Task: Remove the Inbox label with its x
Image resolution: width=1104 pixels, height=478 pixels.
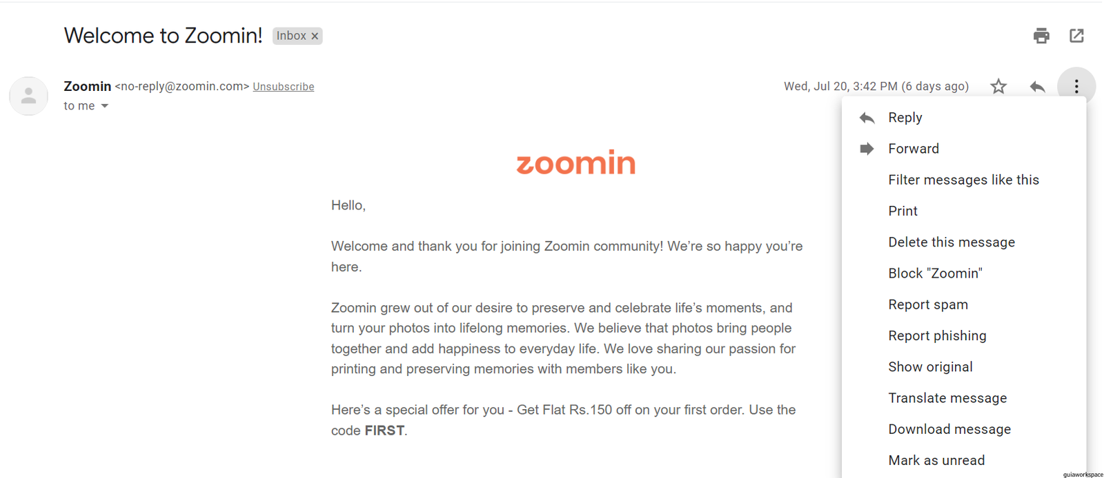Action: click(x=315, y=36)
